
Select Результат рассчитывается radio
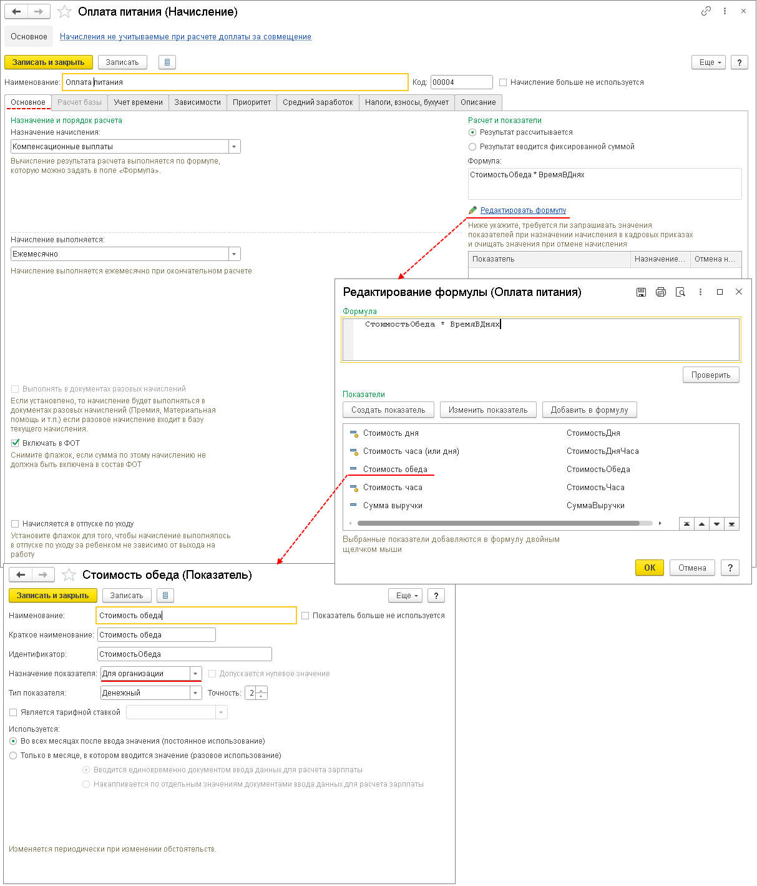tap(472, 132)
